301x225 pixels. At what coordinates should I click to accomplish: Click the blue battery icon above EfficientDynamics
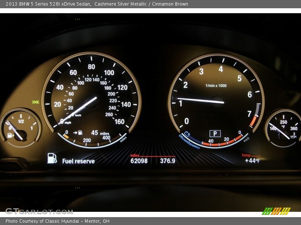point(187,134)
